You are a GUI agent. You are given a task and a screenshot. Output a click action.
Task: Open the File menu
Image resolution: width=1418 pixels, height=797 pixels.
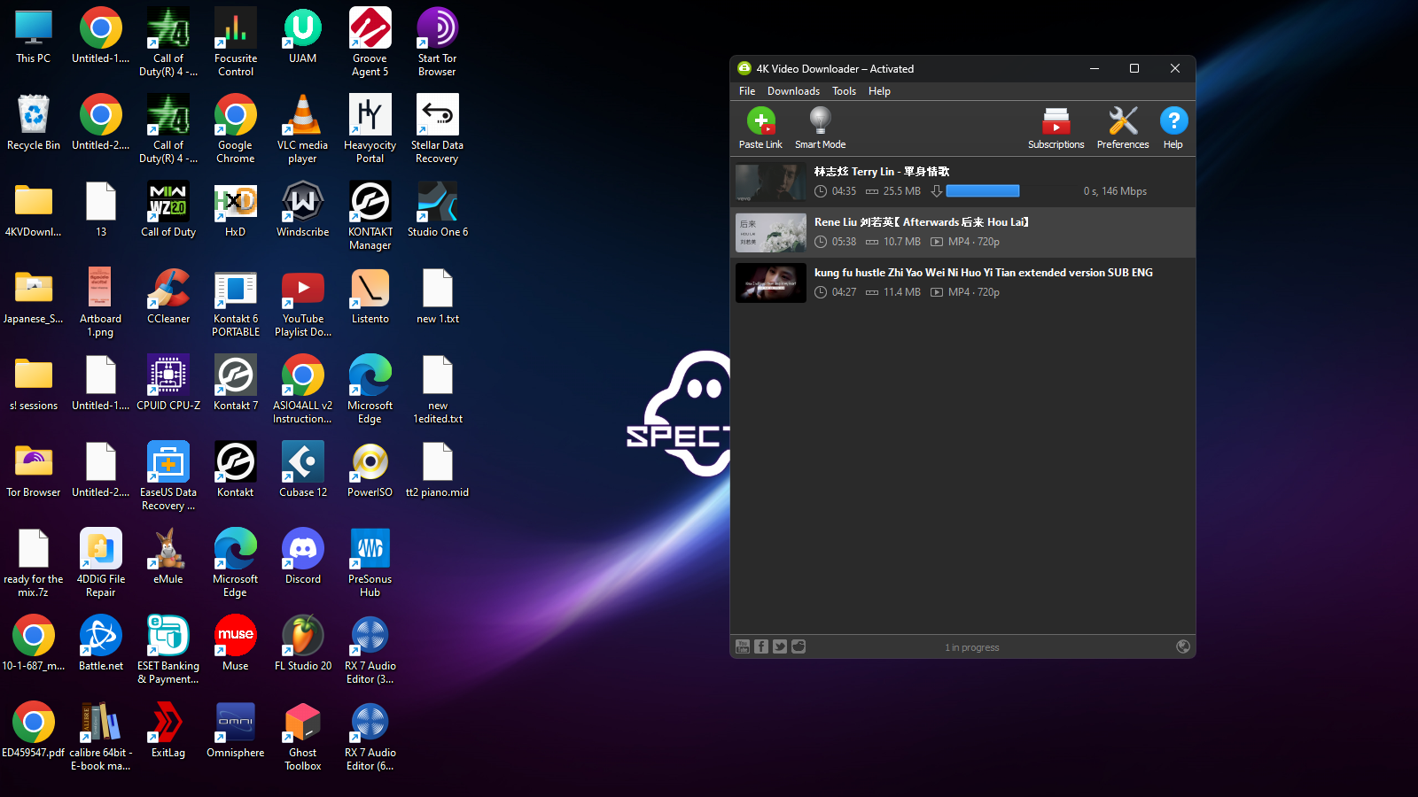pos(747,91)
